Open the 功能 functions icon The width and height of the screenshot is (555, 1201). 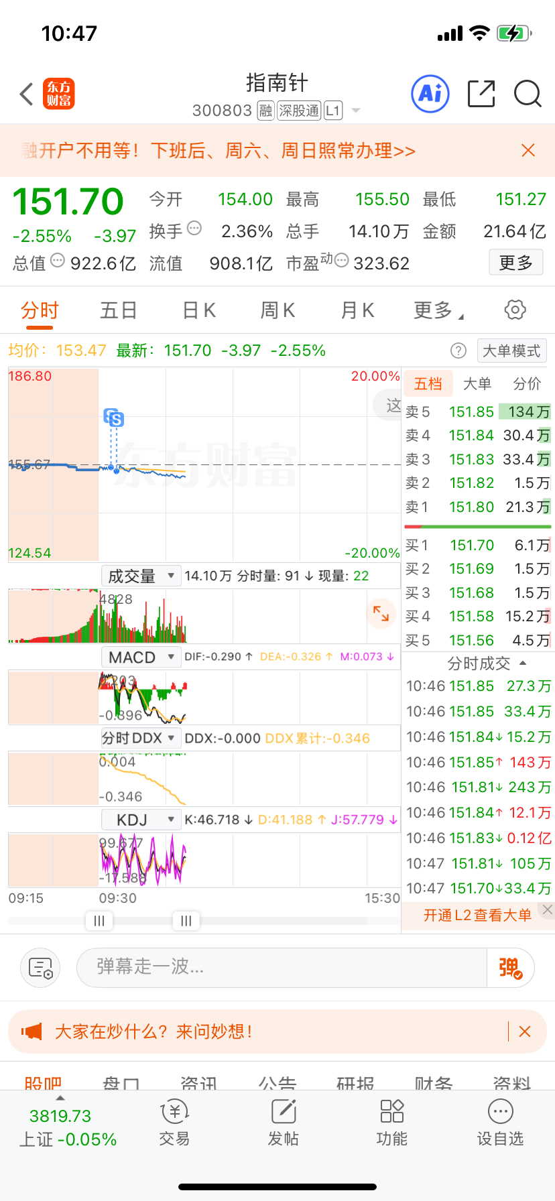click(x=391, y=1123)
